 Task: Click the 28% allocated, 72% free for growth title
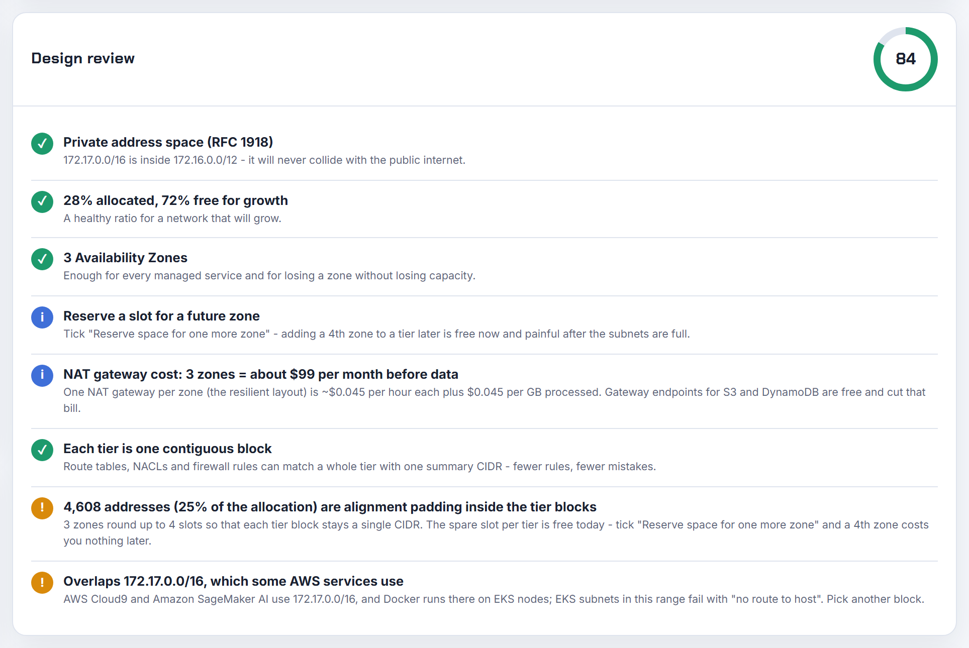click(176, 200)
